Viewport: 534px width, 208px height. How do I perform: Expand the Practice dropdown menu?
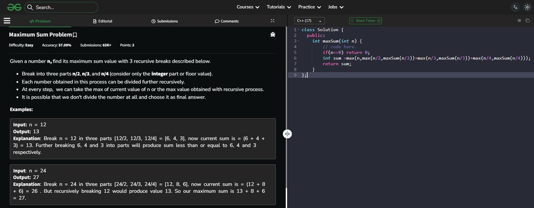click(x=310, y=7)
